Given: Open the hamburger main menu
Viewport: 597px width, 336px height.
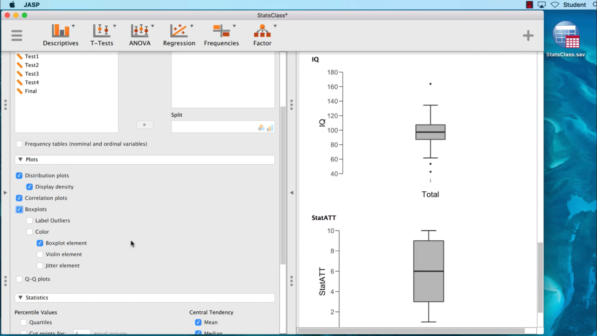Looking at the screenshot, I should (17, 35).
